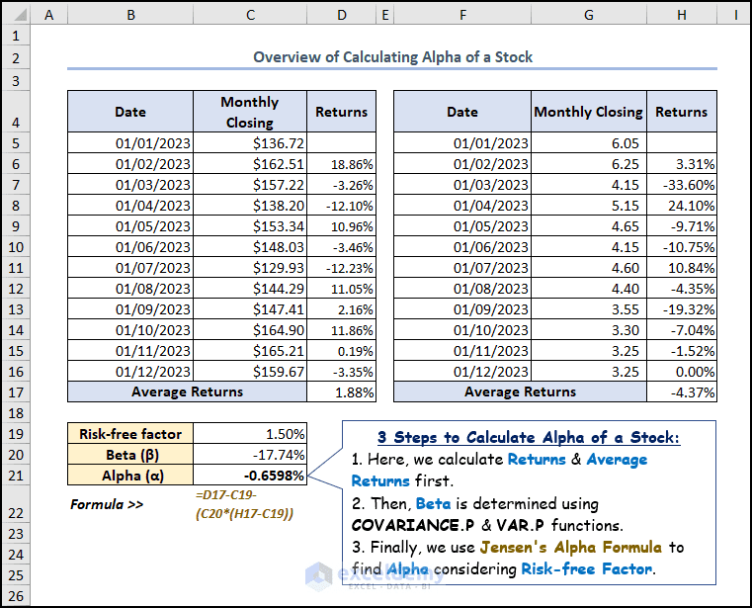Click the 'Date' header in column F
This screenshot has width=752, height=608.
(462, 112)
